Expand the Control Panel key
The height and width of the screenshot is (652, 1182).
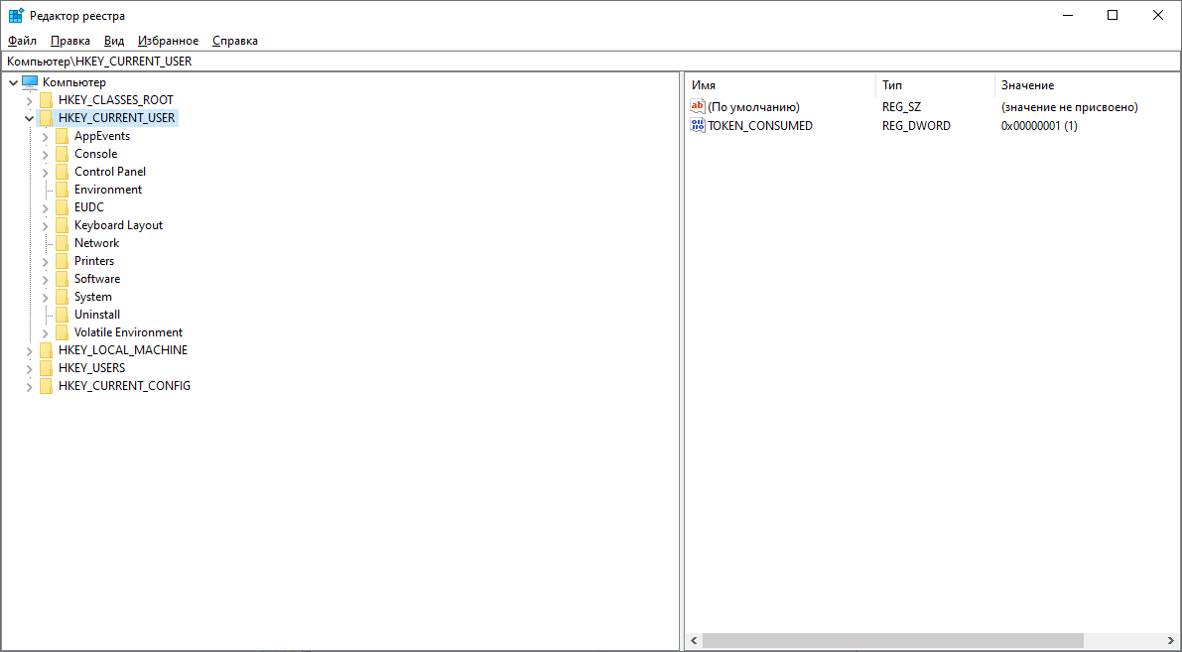[x=45, y=171]
